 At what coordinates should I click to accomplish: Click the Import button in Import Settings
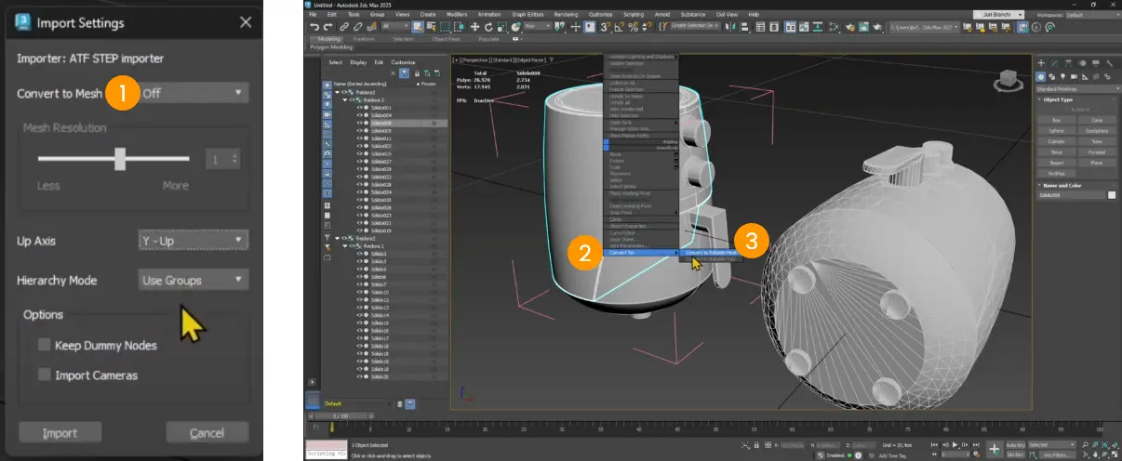click(60, 432)
